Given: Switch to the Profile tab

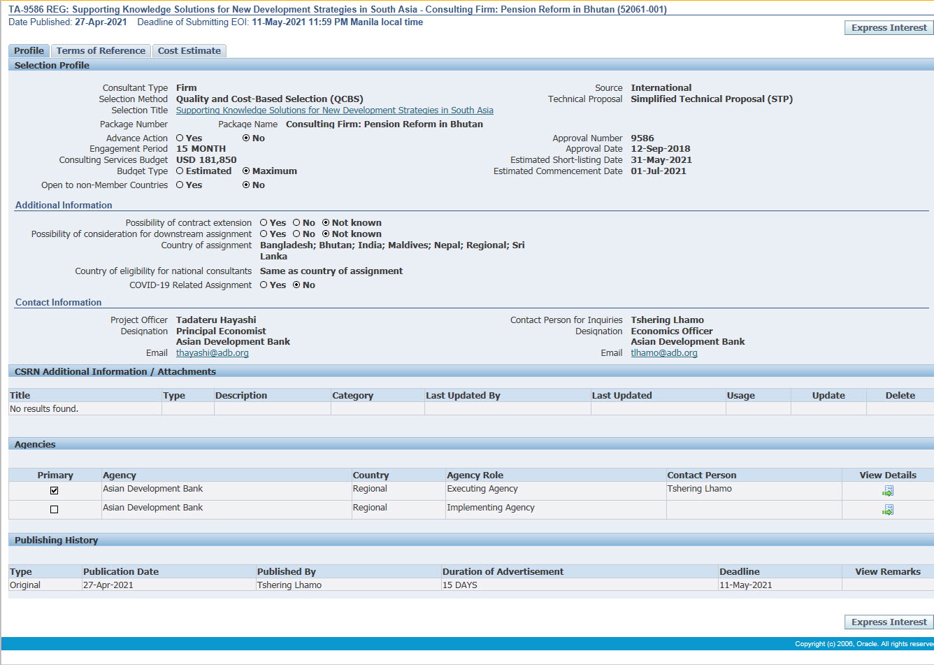Looking at the screenshot, I should point(29,50).
